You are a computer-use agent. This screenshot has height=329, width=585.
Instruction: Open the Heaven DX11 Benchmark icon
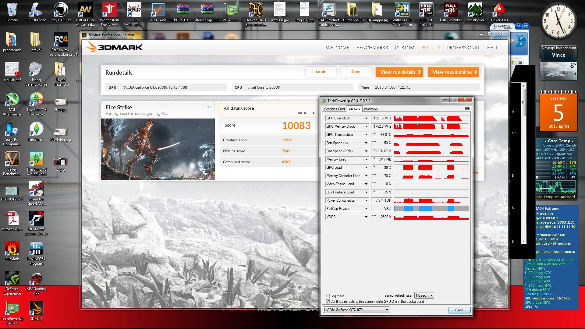[x=256, y=14]
